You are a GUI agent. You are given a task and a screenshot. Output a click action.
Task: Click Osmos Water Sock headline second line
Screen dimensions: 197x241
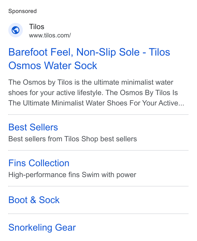[53, 66]
